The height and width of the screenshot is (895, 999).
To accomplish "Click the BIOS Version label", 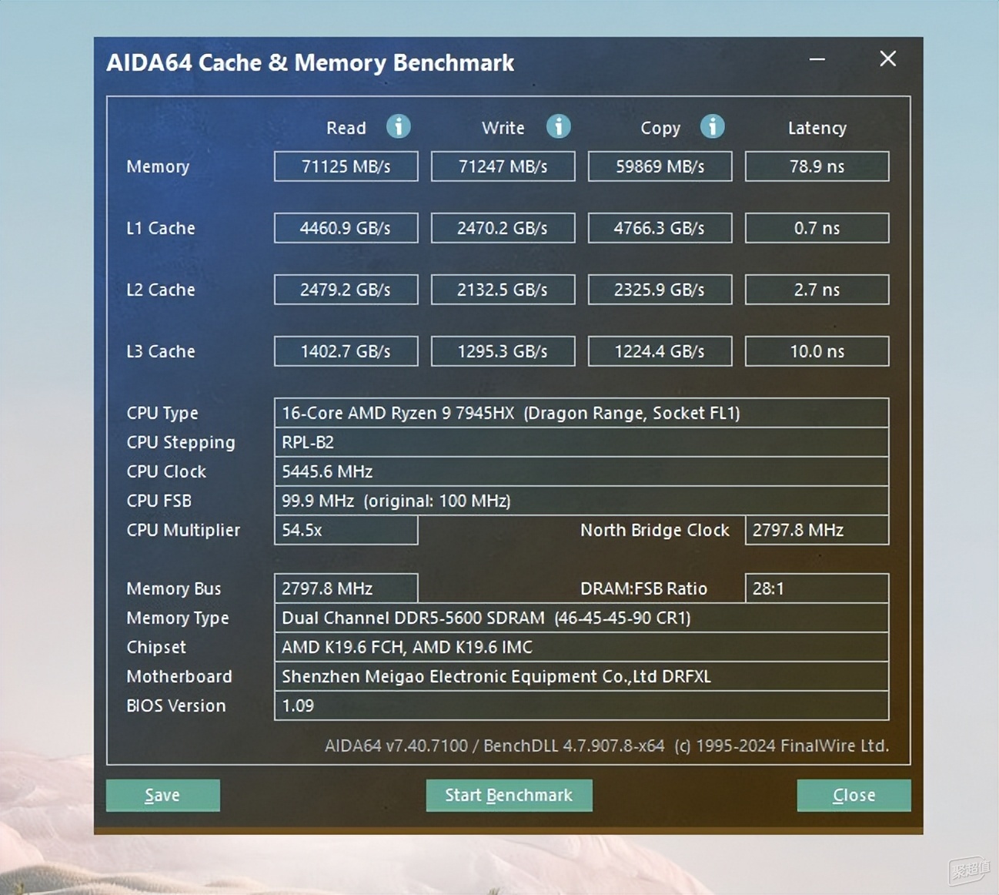I will coord(176,706).
